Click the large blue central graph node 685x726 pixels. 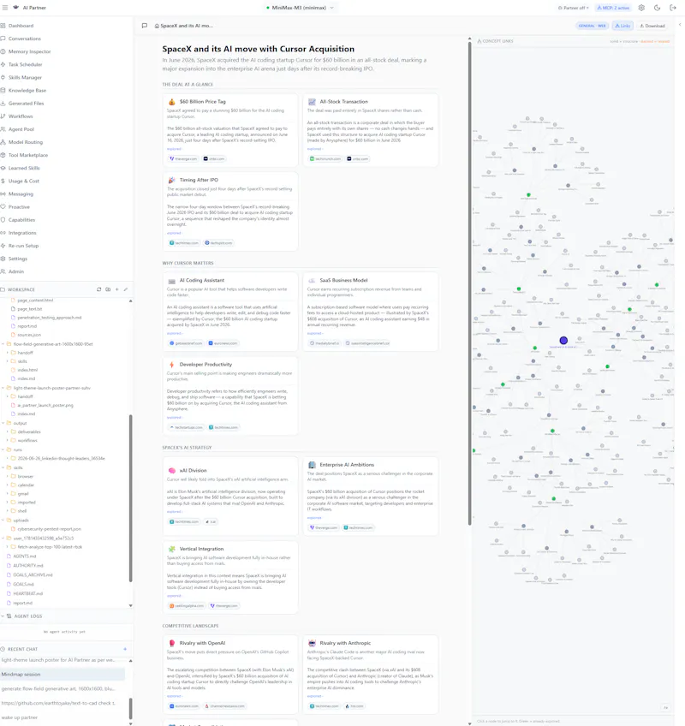(563, 341)
